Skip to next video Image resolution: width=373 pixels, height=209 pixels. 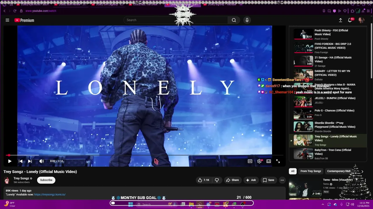[30, 161]
